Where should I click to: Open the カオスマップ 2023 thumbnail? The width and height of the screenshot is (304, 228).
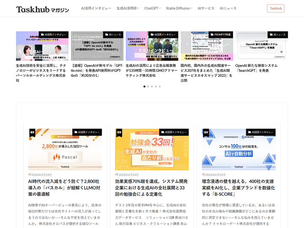coord(207,46)
